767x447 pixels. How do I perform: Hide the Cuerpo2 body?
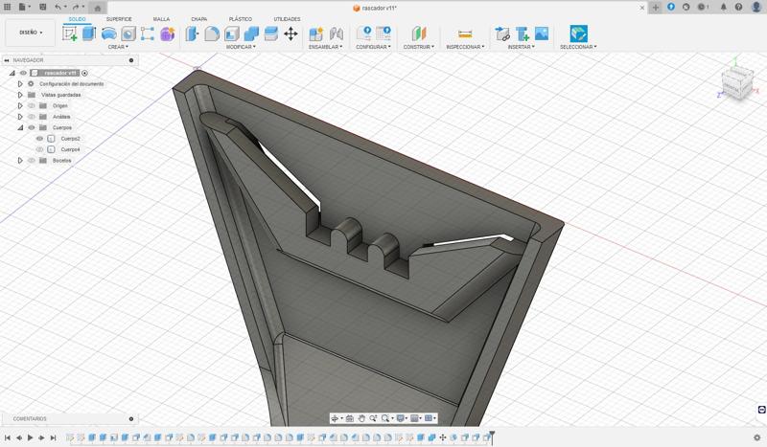[39, 139]
